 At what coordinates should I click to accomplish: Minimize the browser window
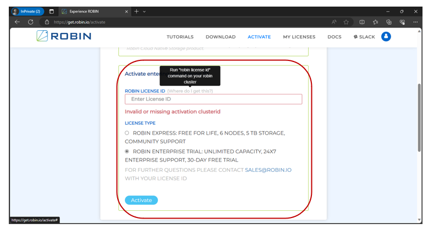point(388,12)
